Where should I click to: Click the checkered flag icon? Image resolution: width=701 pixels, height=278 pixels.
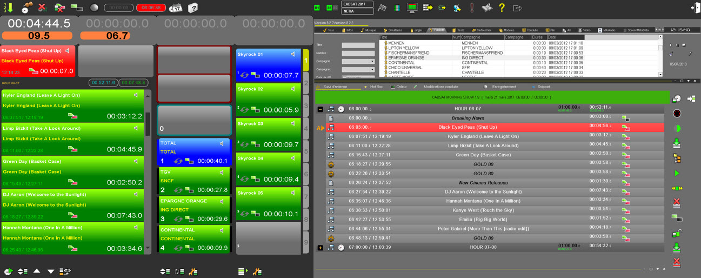click(x=382, y=8)
